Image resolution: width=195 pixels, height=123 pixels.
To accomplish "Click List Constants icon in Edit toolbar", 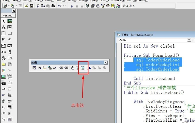I will pos(40,68).
